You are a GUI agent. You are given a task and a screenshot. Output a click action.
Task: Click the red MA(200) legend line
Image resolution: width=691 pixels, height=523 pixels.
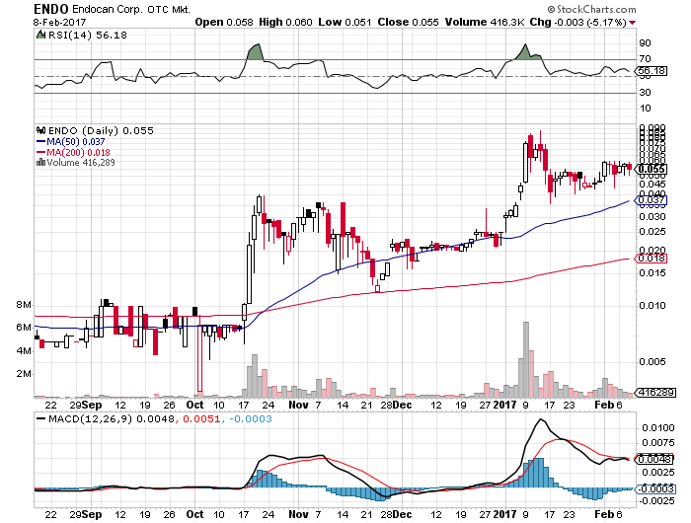[40, 152]
